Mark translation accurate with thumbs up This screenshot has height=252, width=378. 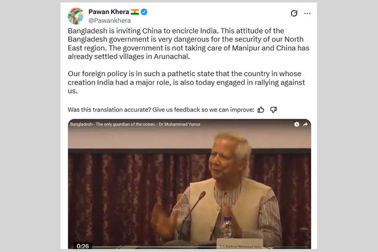pyautogui.click(x=261, y=110)
